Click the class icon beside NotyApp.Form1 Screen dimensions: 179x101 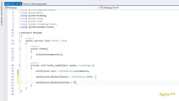[x=102, y=8]
